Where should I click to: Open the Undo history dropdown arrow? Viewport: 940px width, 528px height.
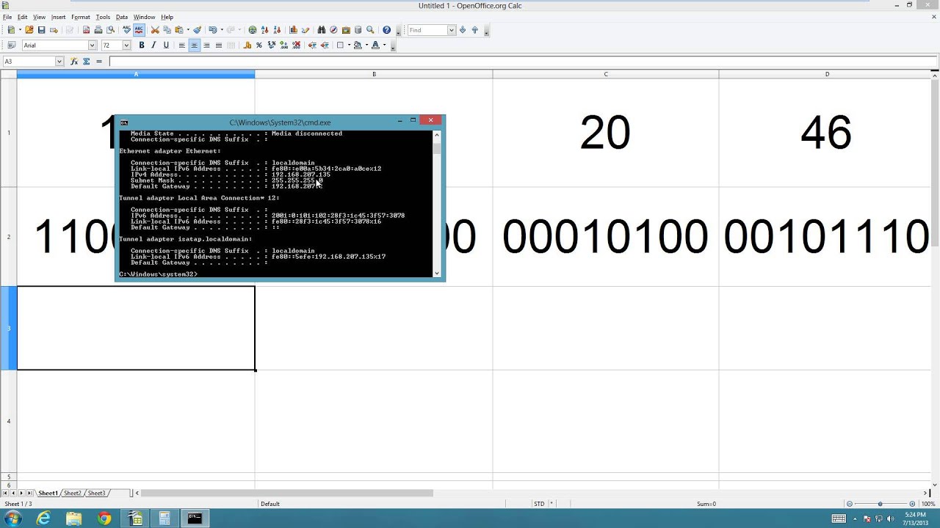(x=222, y=30)
